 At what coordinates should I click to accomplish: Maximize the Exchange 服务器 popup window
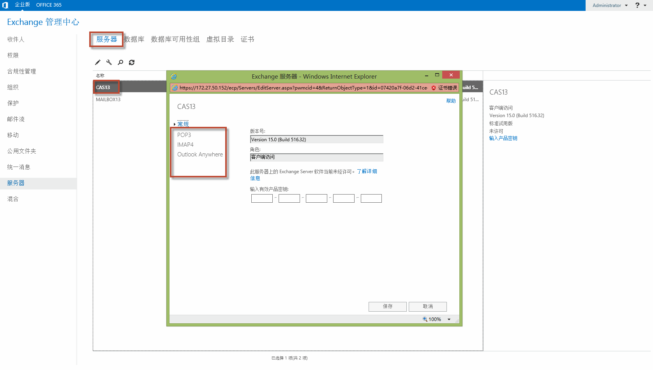pos(437,75)
